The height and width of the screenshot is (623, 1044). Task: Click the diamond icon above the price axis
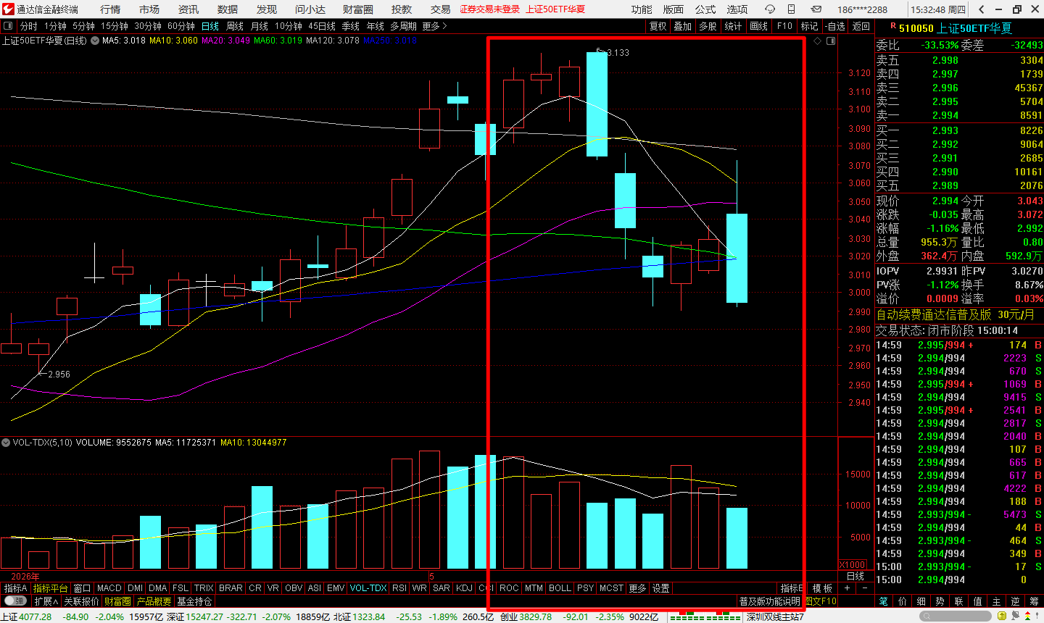pos(818,41)
